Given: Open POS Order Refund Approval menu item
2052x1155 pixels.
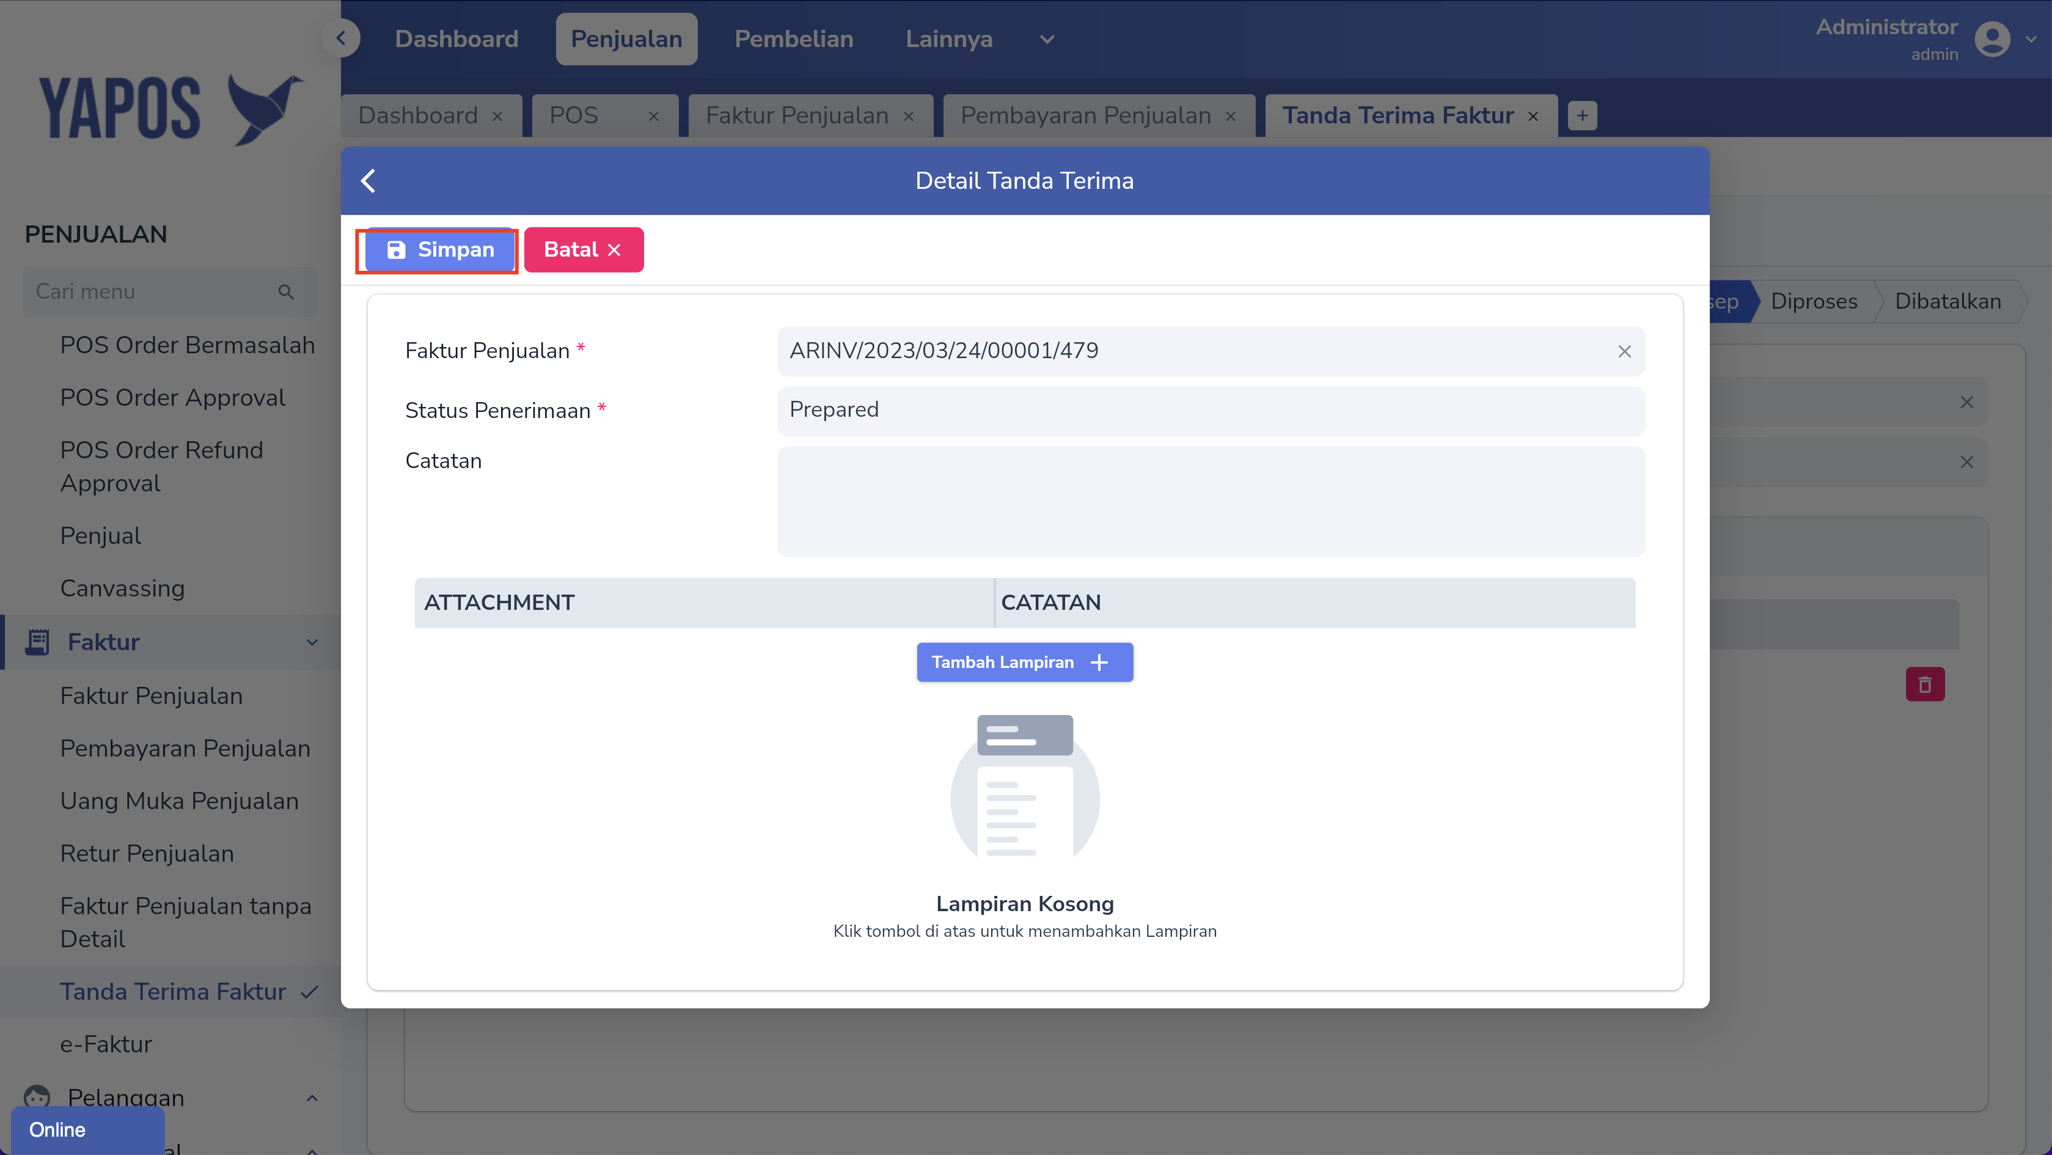Looking at the screenshot, I should (x=162, y=467).
